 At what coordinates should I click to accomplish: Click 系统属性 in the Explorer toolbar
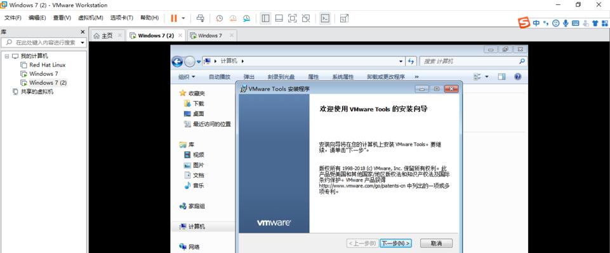343,77
